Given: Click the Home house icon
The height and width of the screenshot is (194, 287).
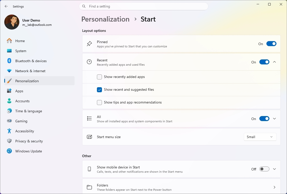Looking at the screenshot, I should (x=9, y=41).
